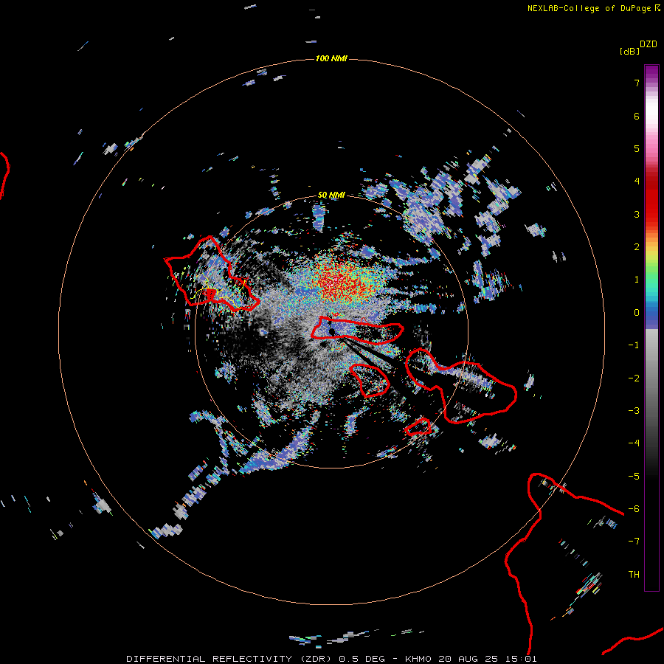This screenshot has height=664, width=664.
Task: Click the DZD colorbar title
Action: click(649, 44)
